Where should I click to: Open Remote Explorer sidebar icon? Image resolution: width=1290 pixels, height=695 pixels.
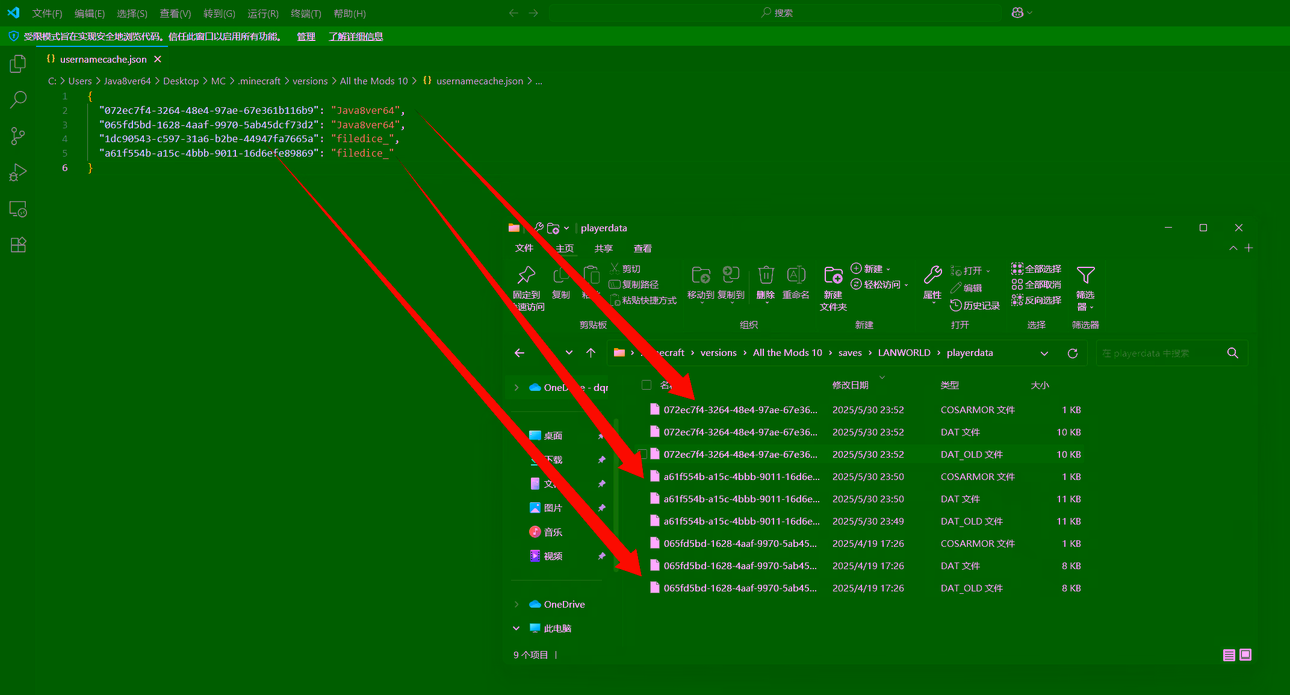point(18,209)
